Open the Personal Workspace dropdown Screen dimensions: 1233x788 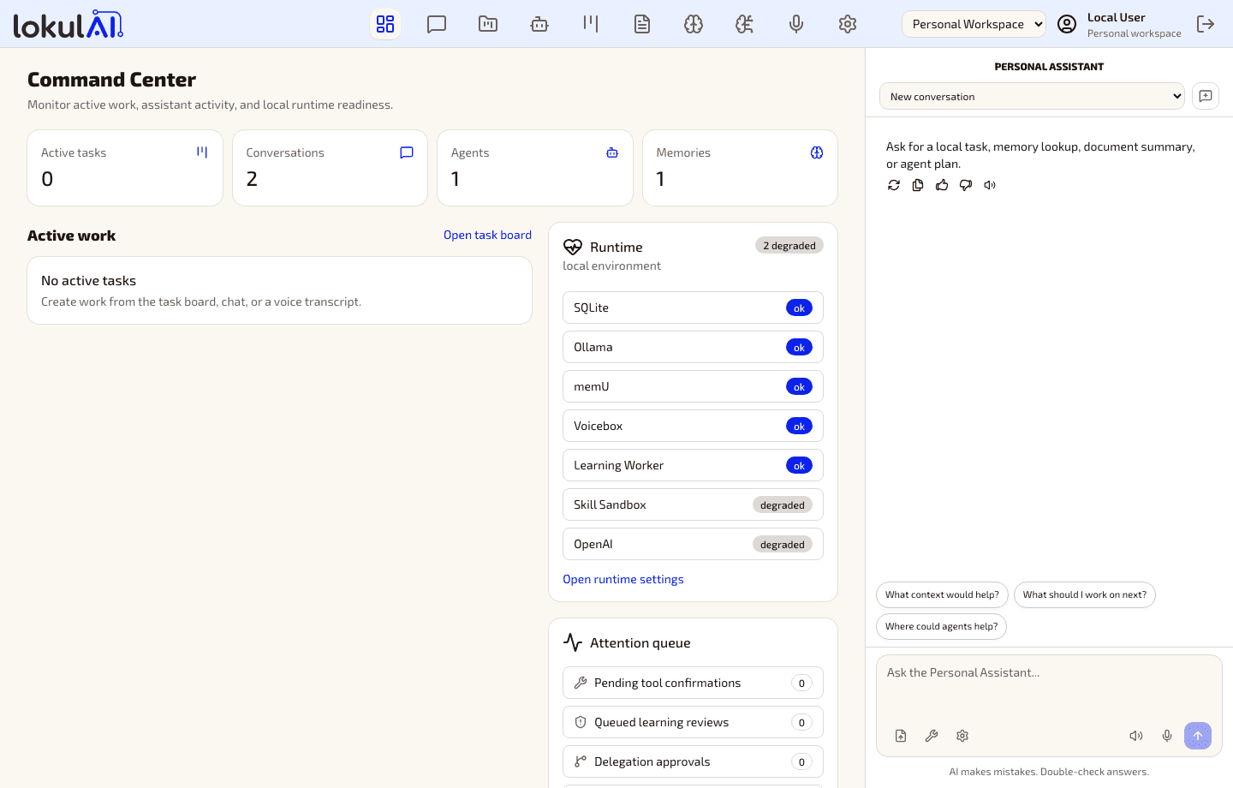[x=974, y=24]
